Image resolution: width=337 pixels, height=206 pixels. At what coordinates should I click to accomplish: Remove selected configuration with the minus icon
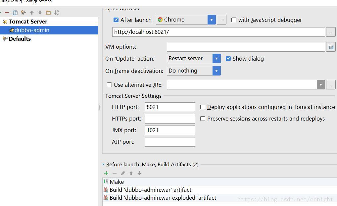tap(7, 13)
